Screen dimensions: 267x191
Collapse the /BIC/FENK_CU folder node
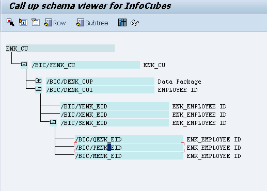tap(24, 65)
